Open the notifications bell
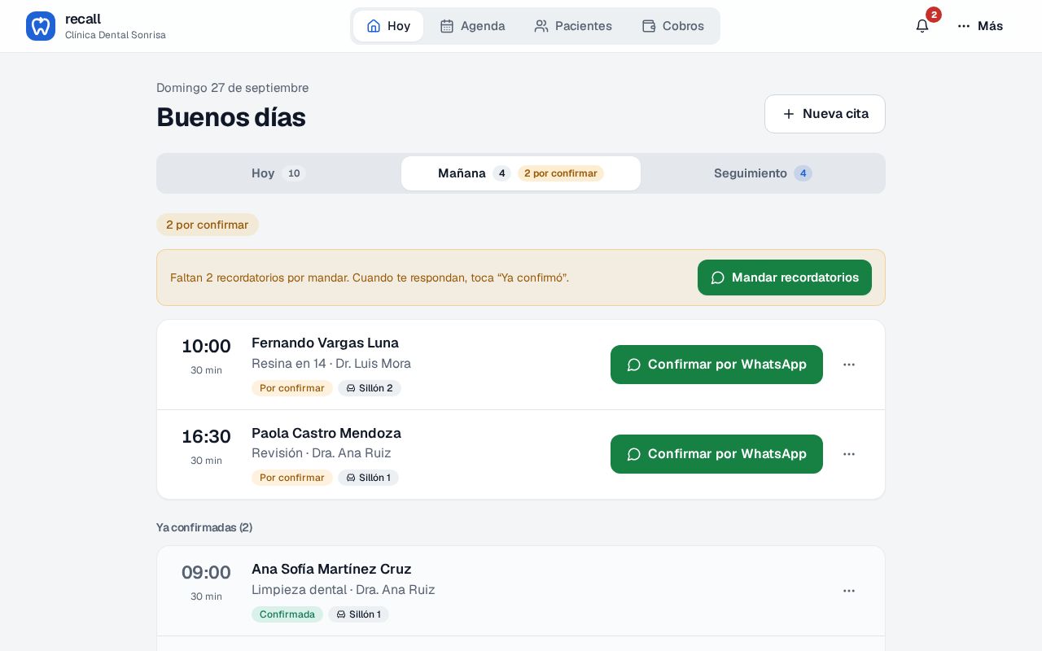The height and width of the screenshot is (651, 1042). pyautogui.click(x=922, y=26)
